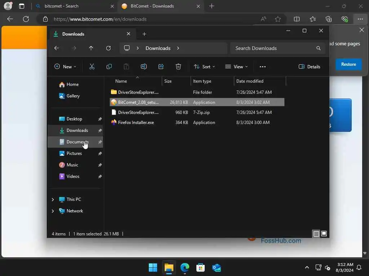Open a new Edge tab
Viewport: 369px width, 276px height.
tap(212, 6)
